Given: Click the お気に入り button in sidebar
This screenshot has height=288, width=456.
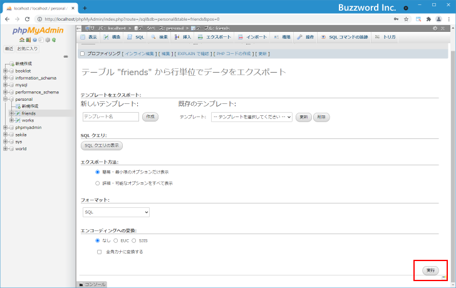Looking at the screenshot, I should click(28, 49).
